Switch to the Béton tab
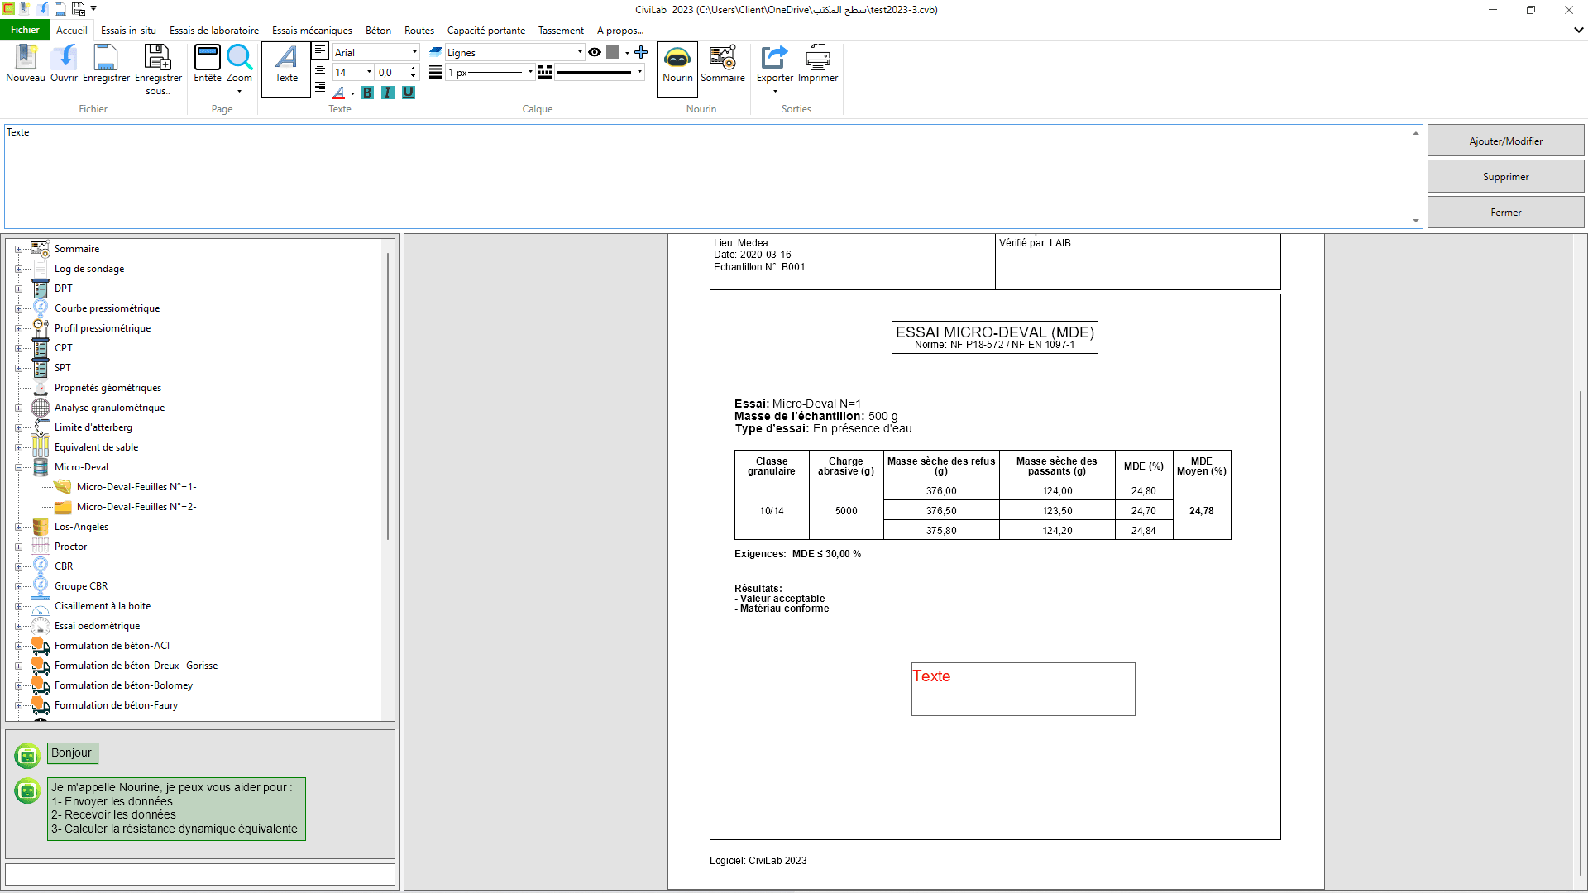Screen dimensions: 1588x893 [378, 31]
